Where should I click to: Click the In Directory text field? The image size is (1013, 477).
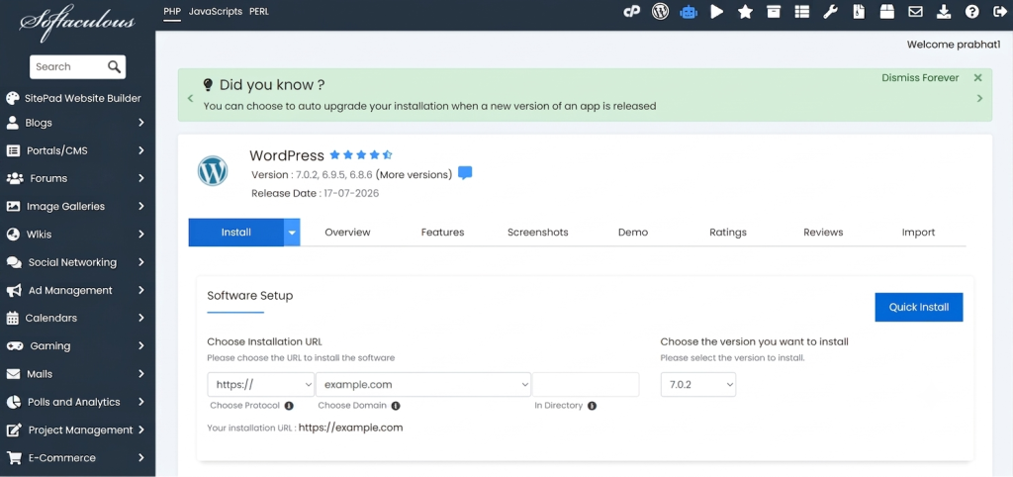[586, 385]
